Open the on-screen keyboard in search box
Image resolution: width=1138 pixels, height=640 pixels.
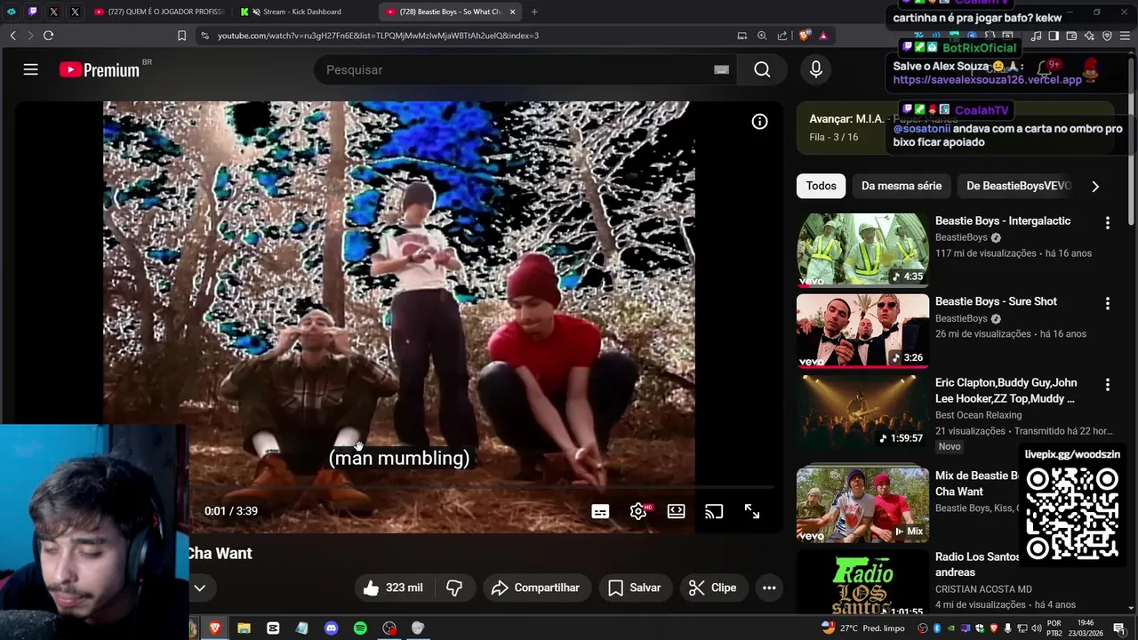(x=721, y=69)
